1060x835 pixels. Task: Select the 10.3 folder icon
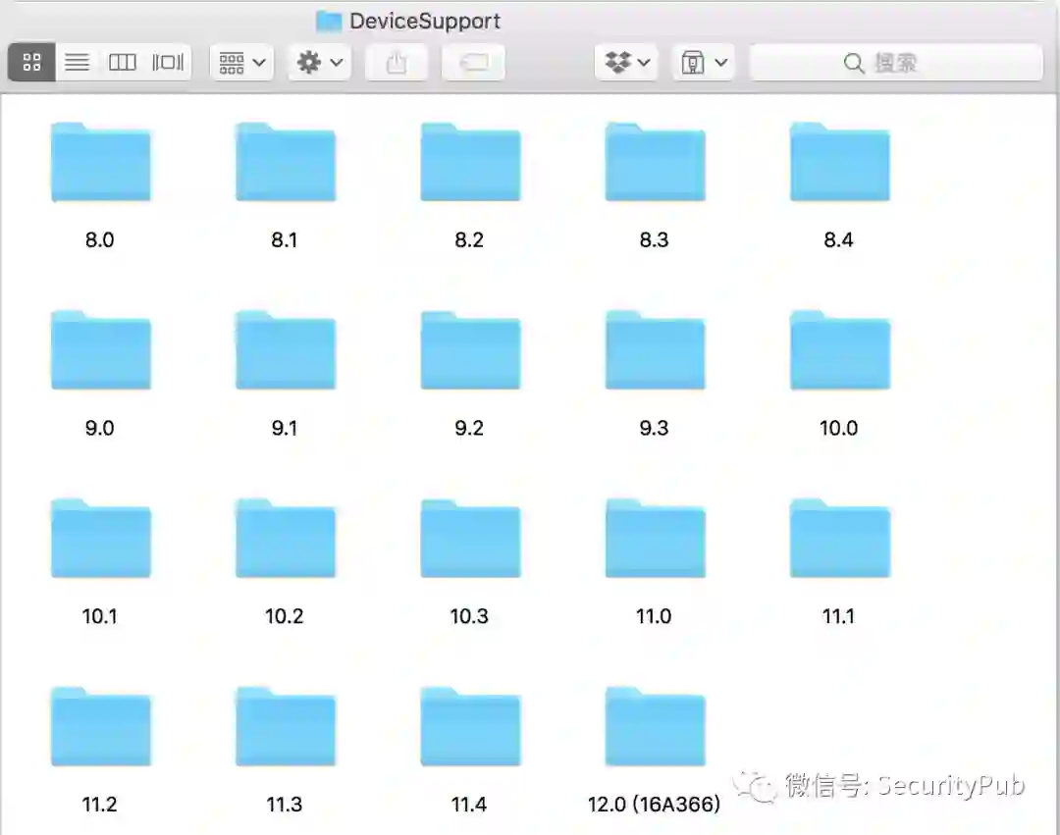[x=470, y=539]
